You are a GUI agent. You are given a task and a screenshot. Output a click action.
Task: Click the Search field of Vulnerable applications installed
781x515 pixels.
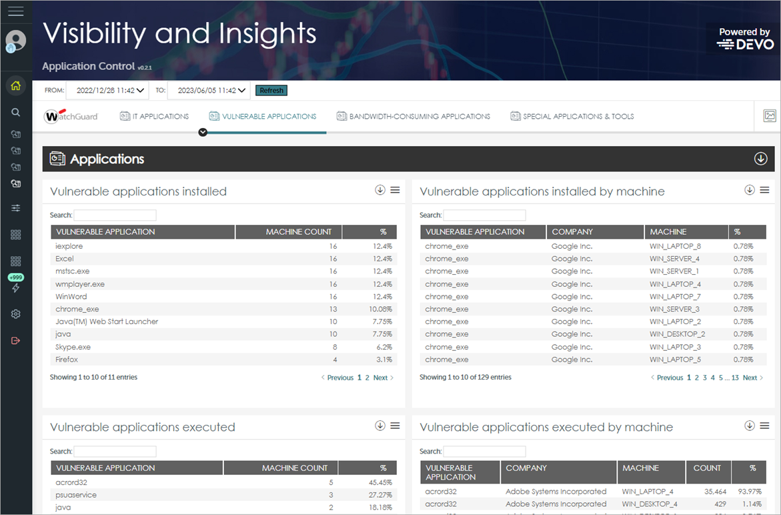click(x=115, y=215)
